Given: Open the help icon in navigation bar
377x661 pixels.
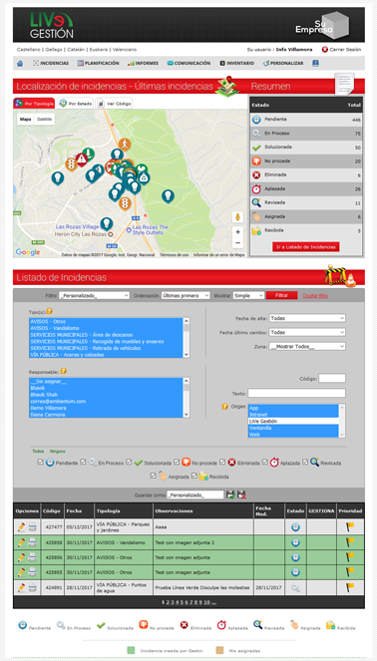Looking at the screenshot, I should point(315,63).
